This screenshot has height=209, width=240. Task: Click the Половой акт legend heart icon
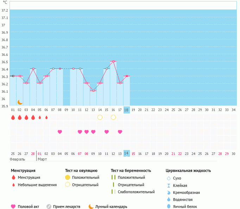tap(13, 207)
